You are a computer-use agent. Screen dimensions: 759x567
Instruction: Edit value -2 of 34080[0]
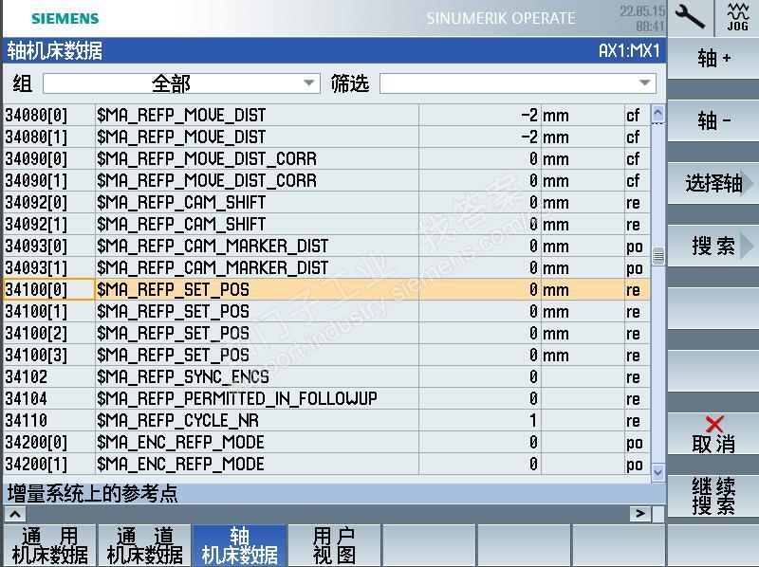(480, 115)
